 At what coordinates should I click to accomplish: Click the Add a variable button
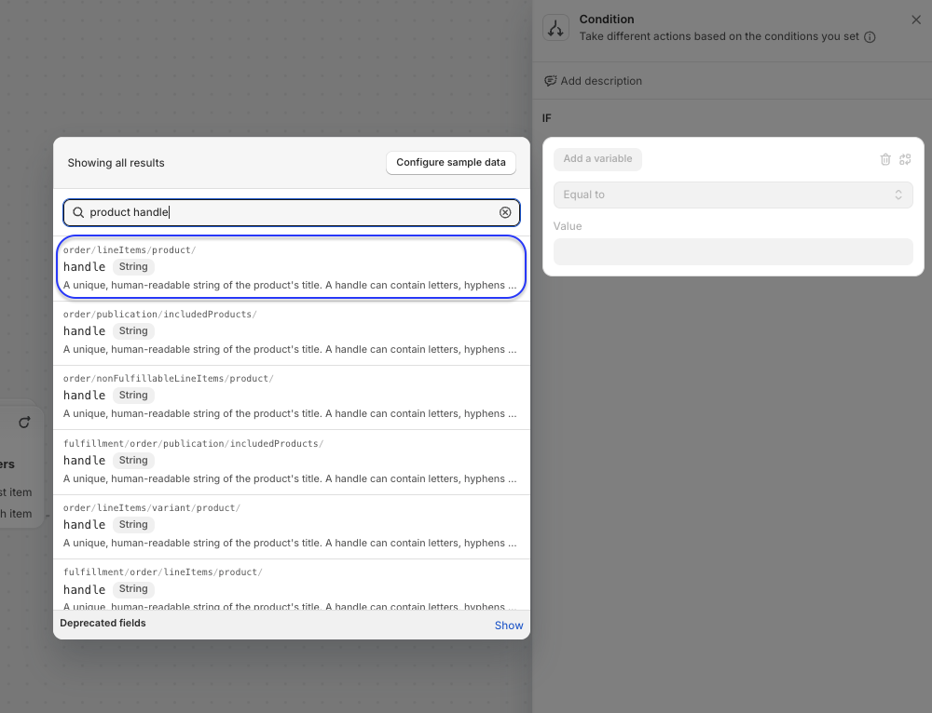(597, 159)
